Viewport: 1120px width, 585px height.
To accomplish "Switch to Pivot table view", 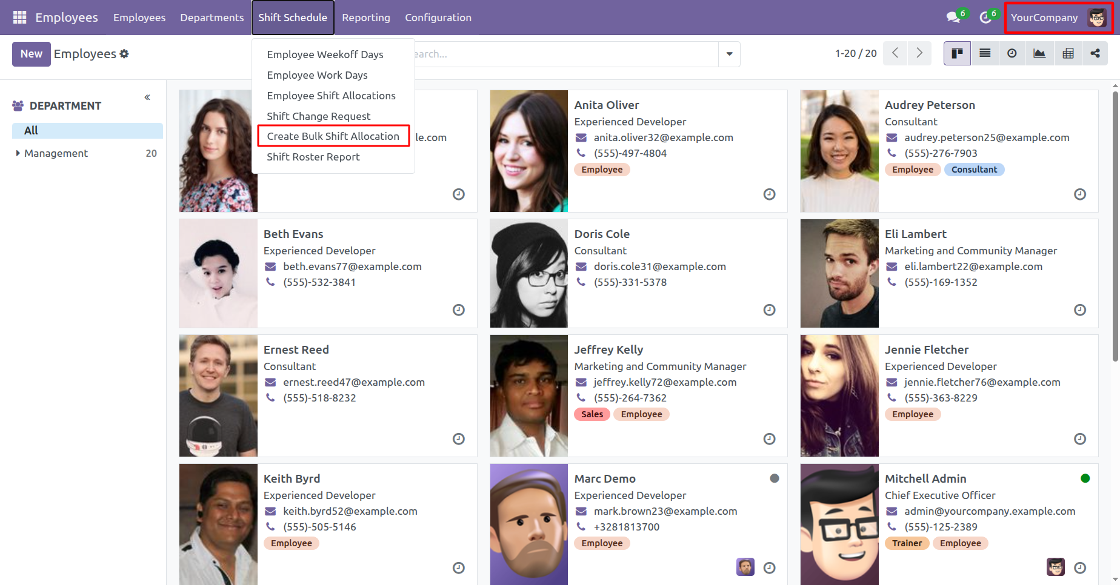I will 1068,53.
